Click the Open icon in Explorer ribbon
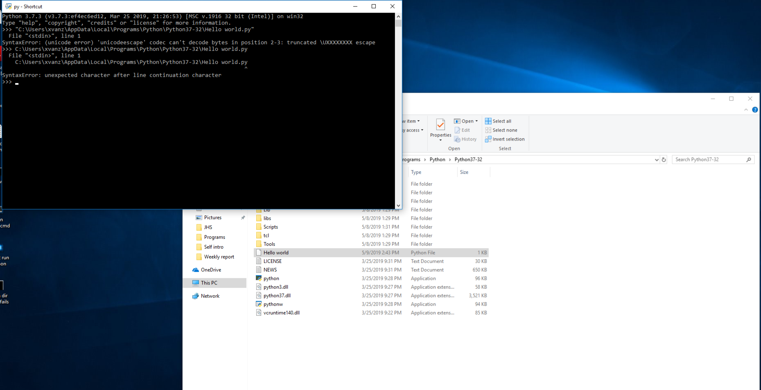The image size is (761, 390). 457,121
